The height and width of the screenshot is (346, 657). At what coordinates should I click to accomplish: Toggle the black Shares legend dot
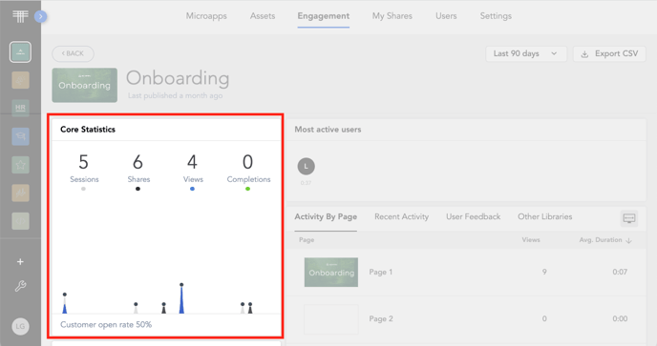138,189
